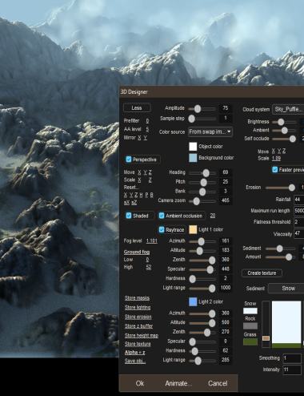Click the Camera zoom value 465
This screenshot has width=304, height=396.
pos(226,200)
